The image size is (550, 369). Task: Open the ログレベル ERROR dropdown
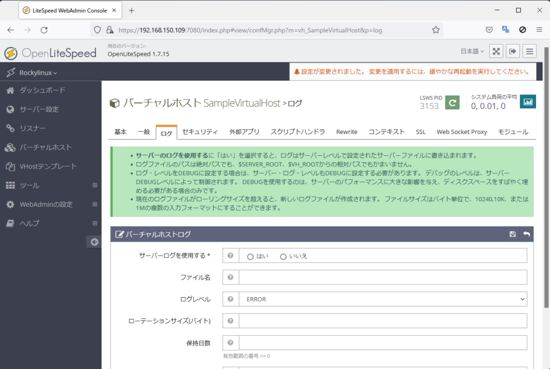[x=382, y=299]
